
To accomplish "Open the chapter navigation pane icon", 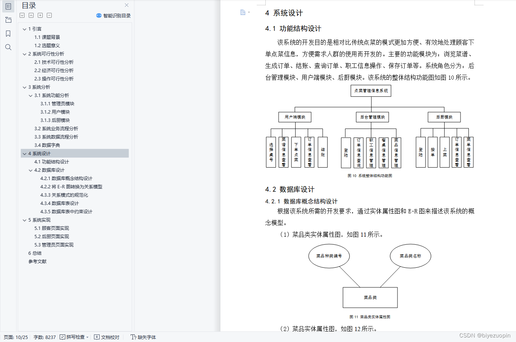I will click(8, 20).
